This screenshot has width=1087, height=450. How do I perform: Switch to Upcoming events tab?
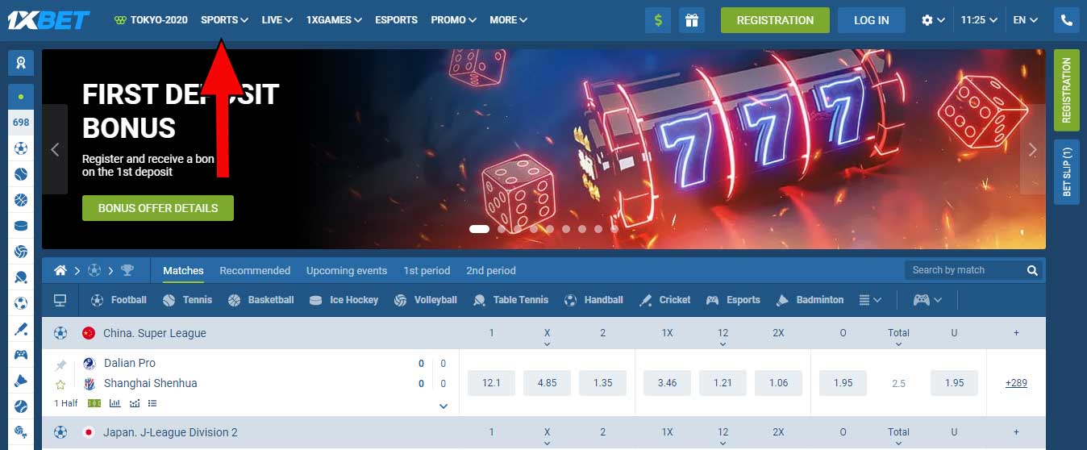click(x=347, y=271)
